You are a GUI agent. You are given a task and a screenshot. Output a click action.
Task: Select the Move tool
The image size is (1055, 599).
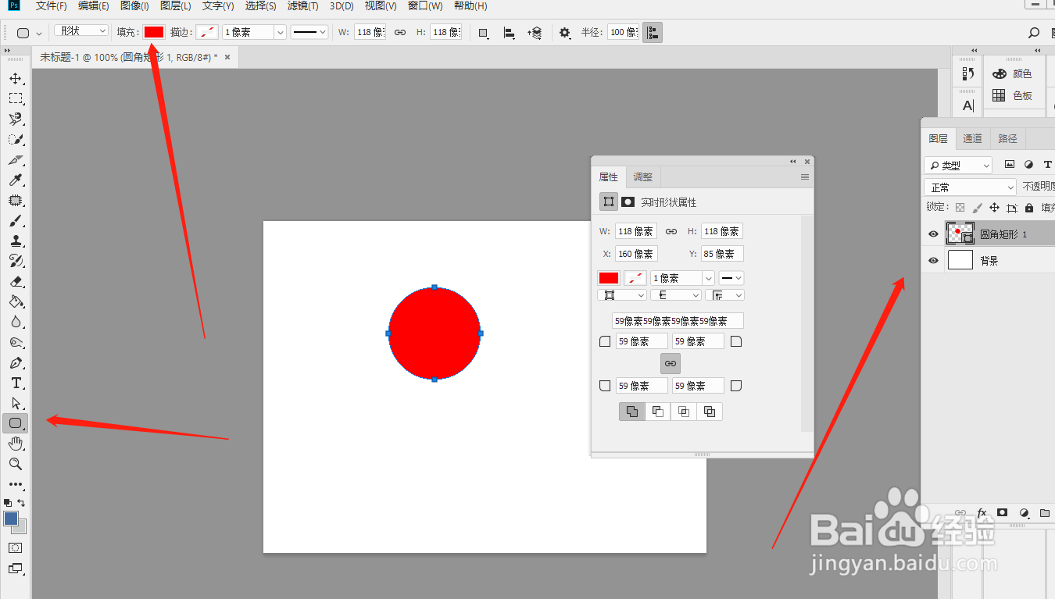click(16, 78)
